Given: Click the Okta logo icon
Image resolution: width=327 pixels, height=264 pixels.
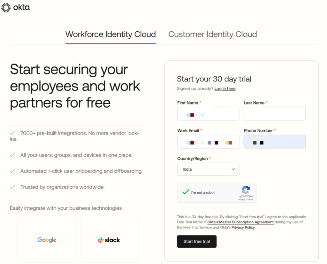Looking at the screenshot, I should [6, 7].
